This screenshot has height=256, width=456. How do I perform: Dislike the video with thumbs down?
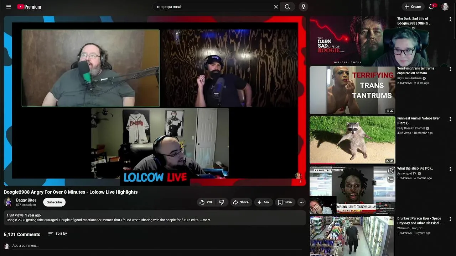(222, 202)
